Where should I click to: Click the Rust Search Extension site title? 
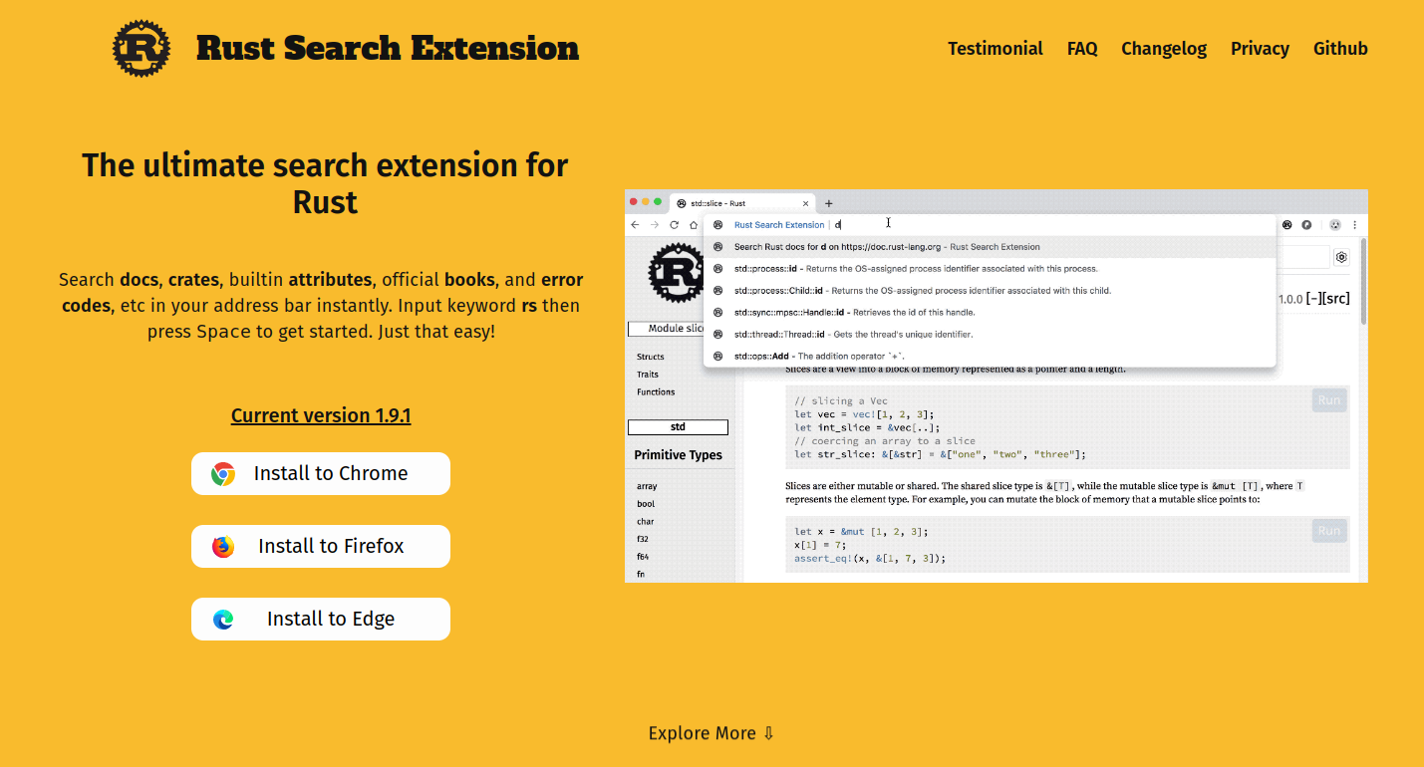(388, 48)
